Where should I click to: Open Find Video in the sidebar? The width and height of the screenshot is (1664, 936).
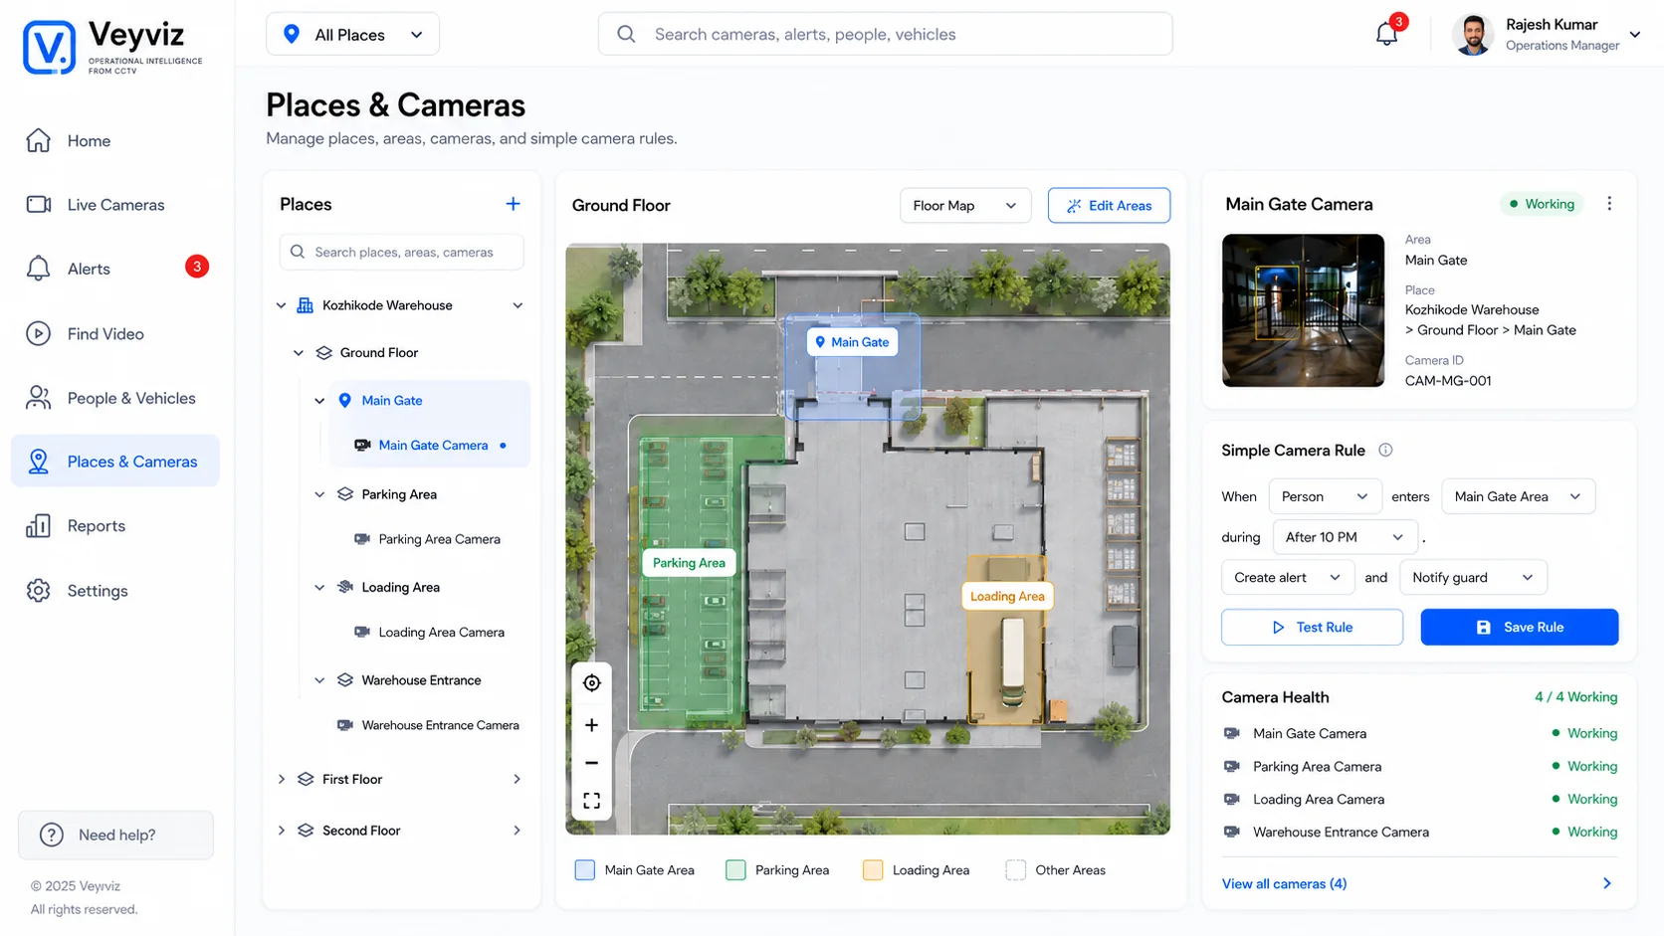(115, 334)
